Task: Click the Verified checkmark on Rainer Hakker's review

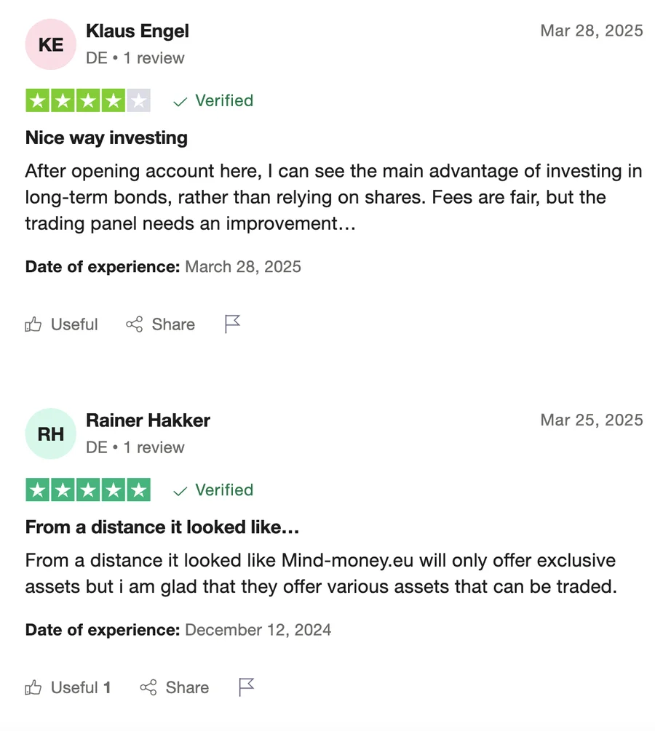Action: pos(180,492)
